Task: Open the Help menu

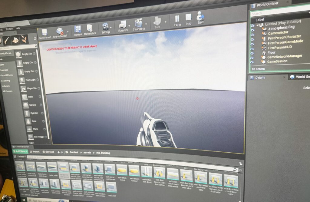Action: 18,28
